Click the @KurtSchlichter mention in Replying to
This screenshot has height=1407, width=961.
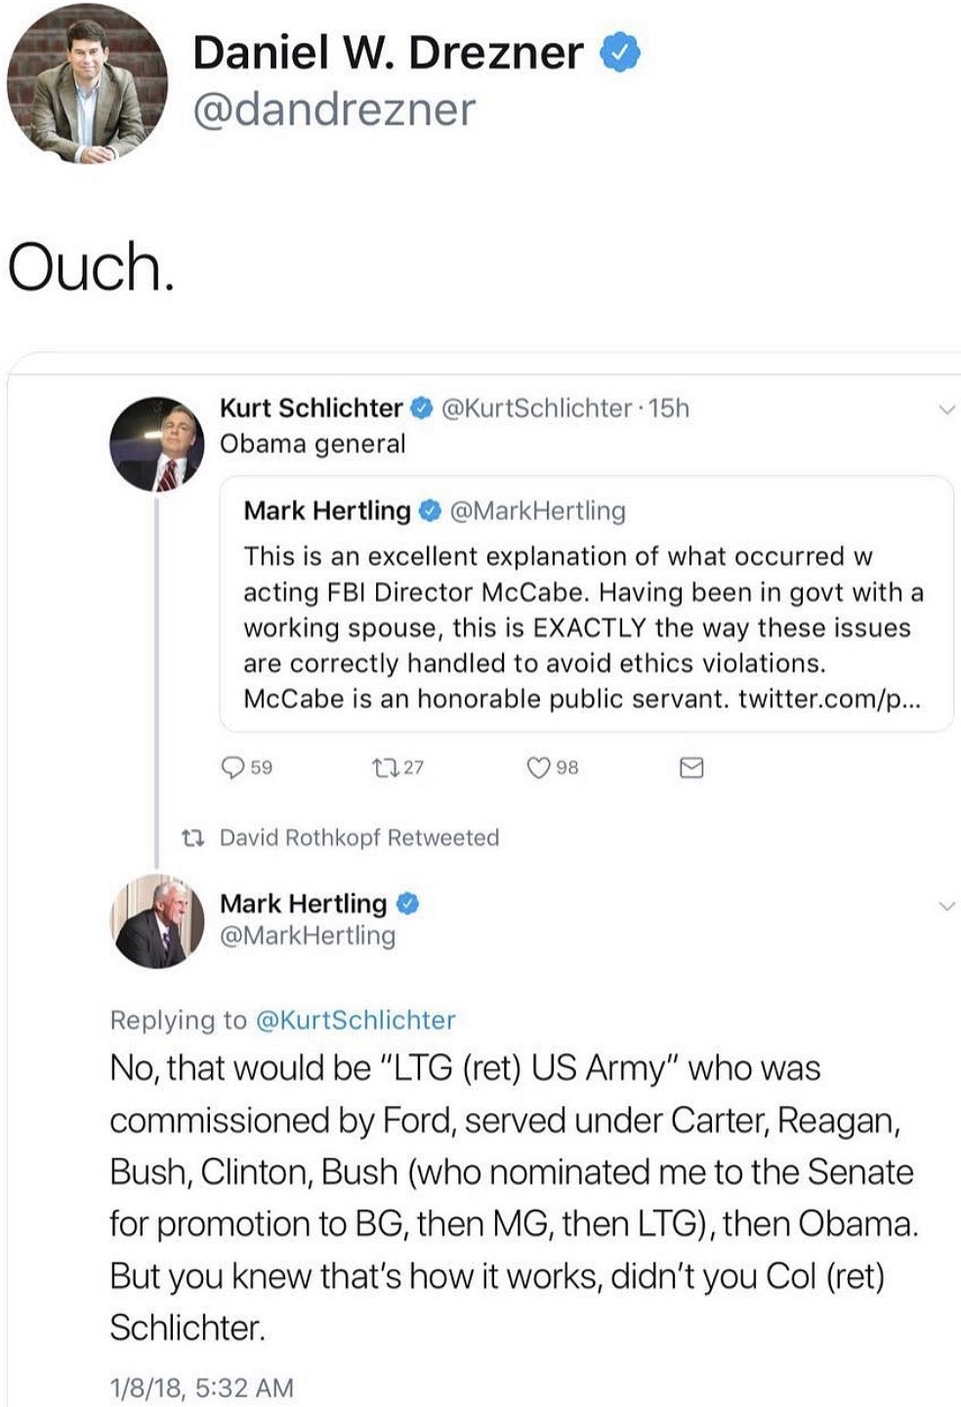tap(355, 1020)
